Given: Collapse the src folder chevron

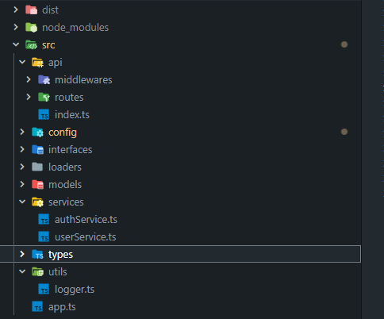Looking at the screenshot, I should (16, 44).
